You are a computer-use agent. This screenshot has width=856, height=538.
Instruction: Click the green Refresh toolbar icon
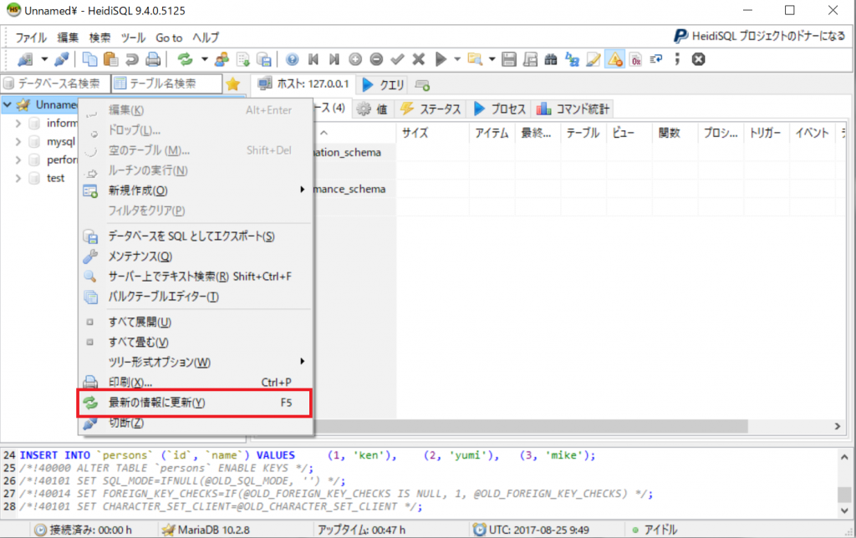[185, 59]
